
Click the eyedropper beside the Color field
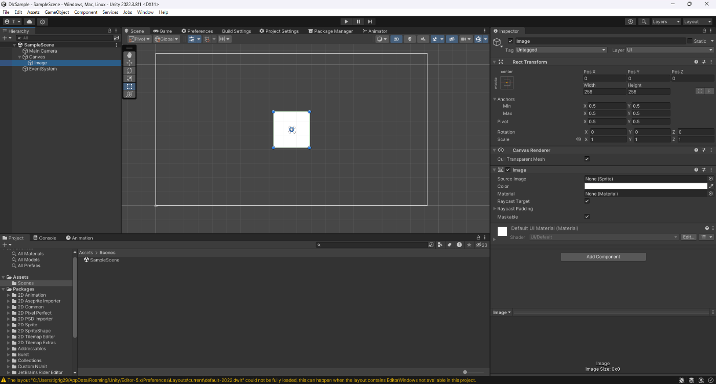tap(711, 186)
